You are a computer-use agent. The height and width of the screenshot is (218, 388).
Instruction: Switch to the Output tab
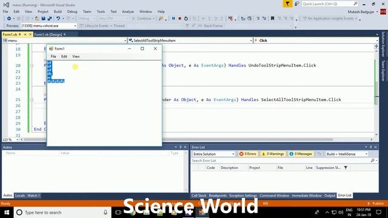click(330, 196)
